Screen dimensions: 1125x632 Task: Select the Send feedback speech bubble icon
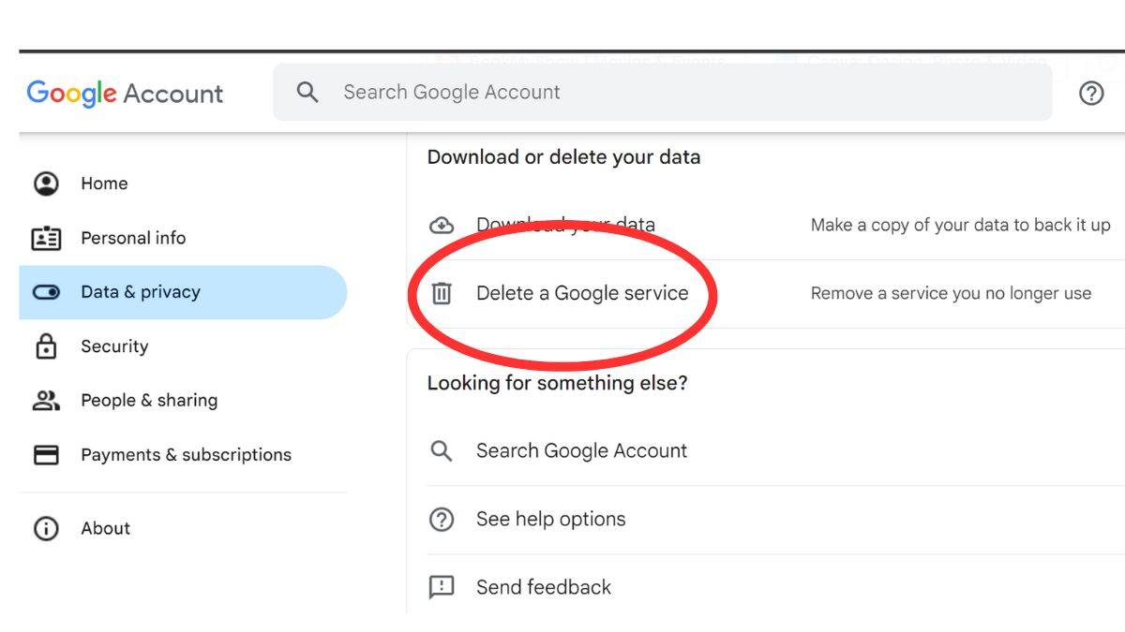pyautogui.click(x=441, y=587)
